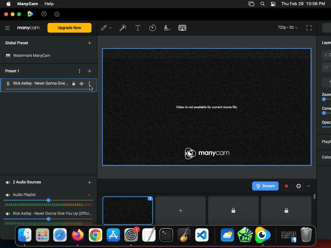Open the Help menu

49,4
